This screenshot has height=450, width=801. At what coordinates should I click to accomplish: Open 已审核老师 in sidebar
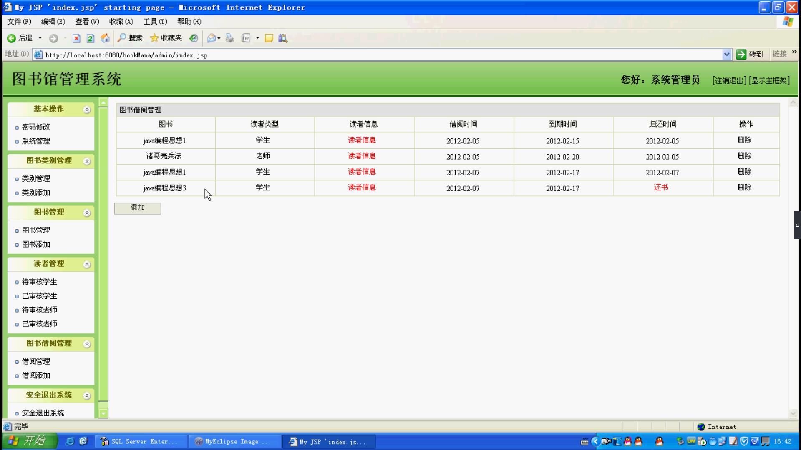[x=40, y=324]
